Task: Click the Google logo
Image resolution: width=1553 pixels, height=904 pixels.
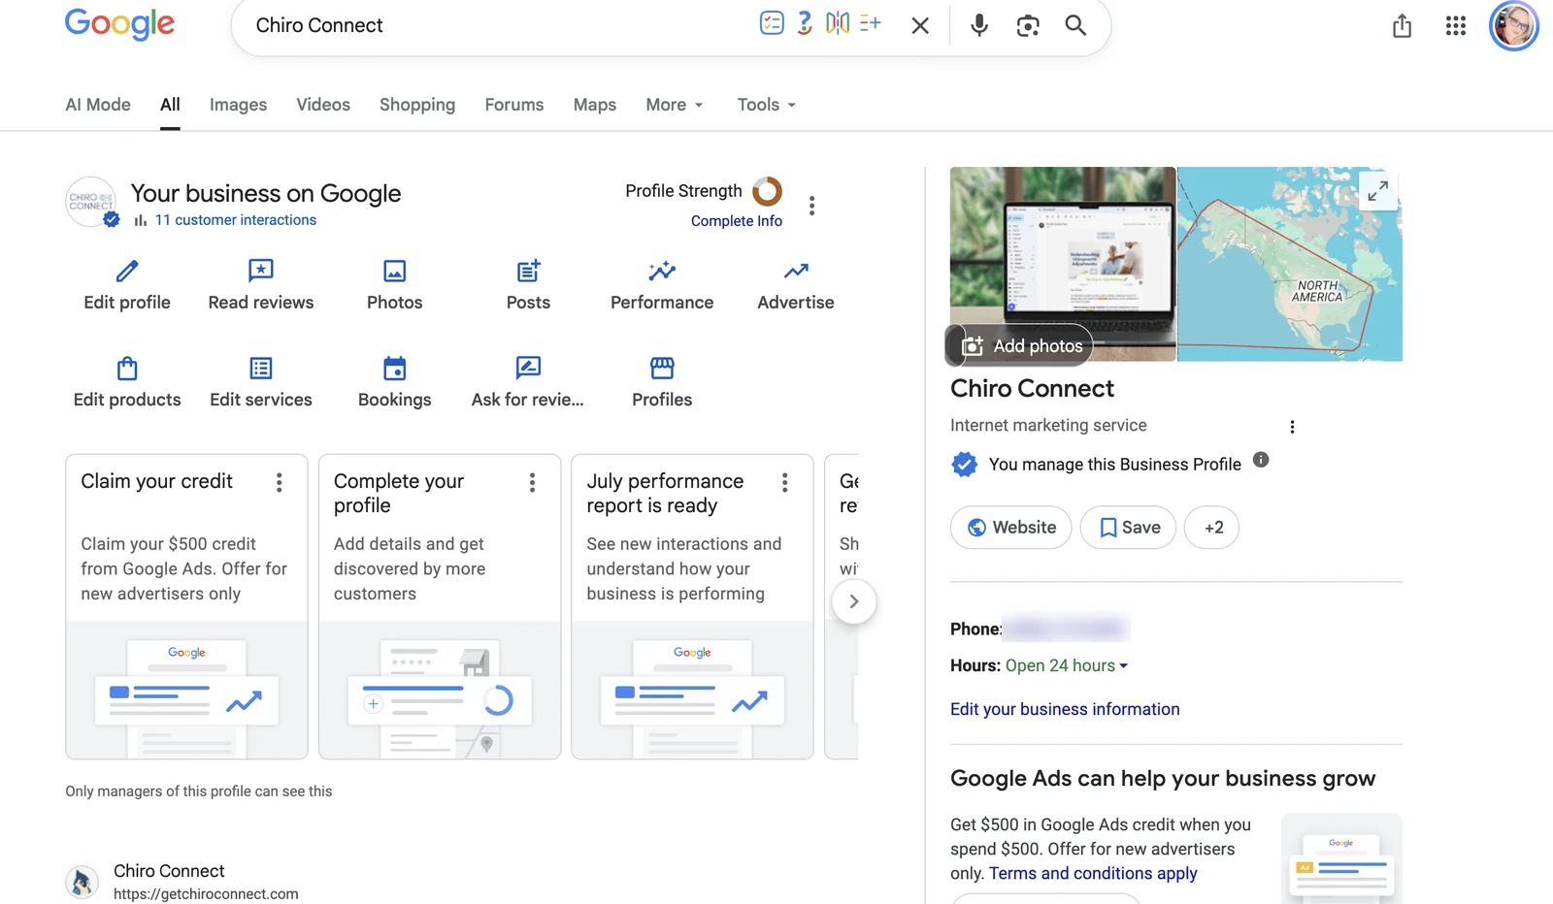Action: (x=119, y=24)
